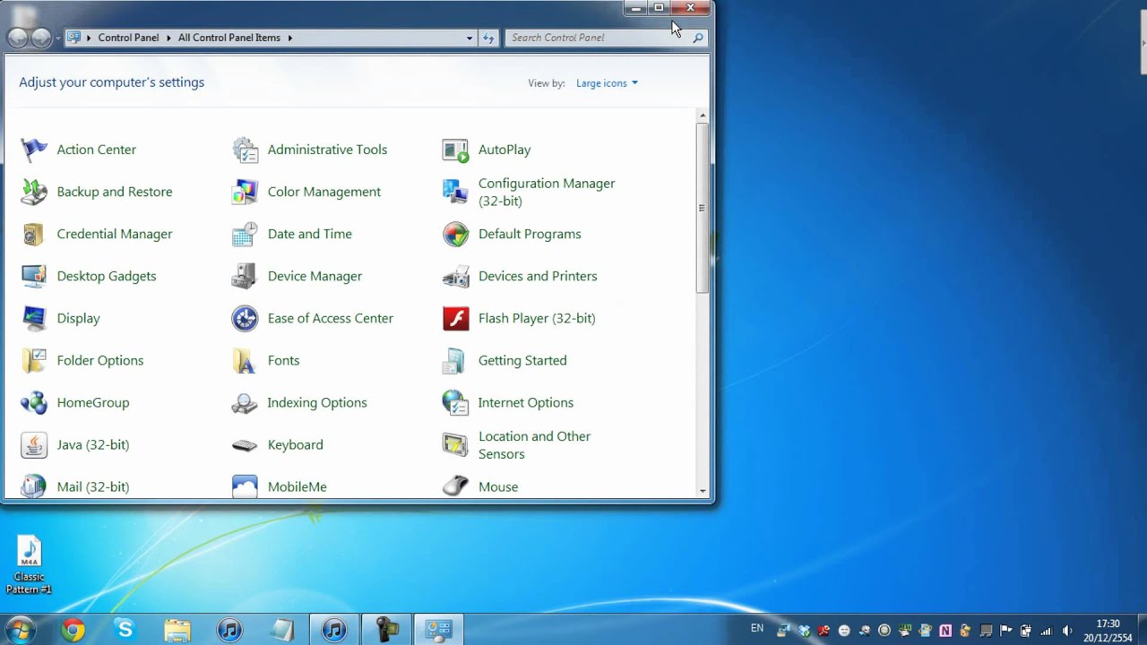
Task: Open Administrative Tools
Action: (x=309, y=150)
